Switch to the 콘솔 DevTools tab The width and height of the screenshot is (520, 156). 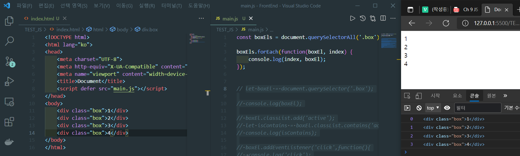(x=474, y=96)
